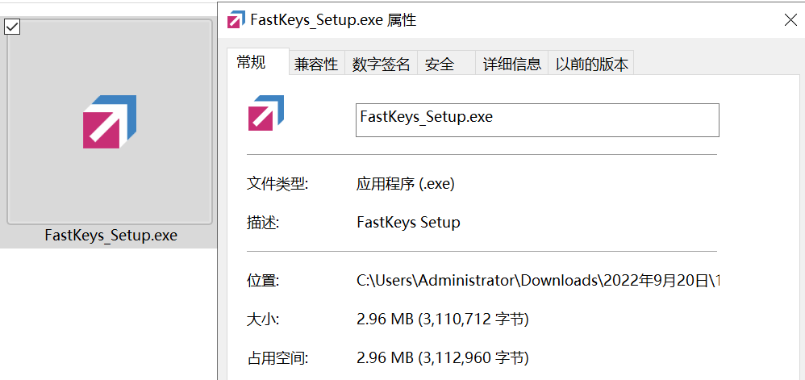Go to the 详细信息 tab
The height and width of the screenshot is (380, 805).
512,65
